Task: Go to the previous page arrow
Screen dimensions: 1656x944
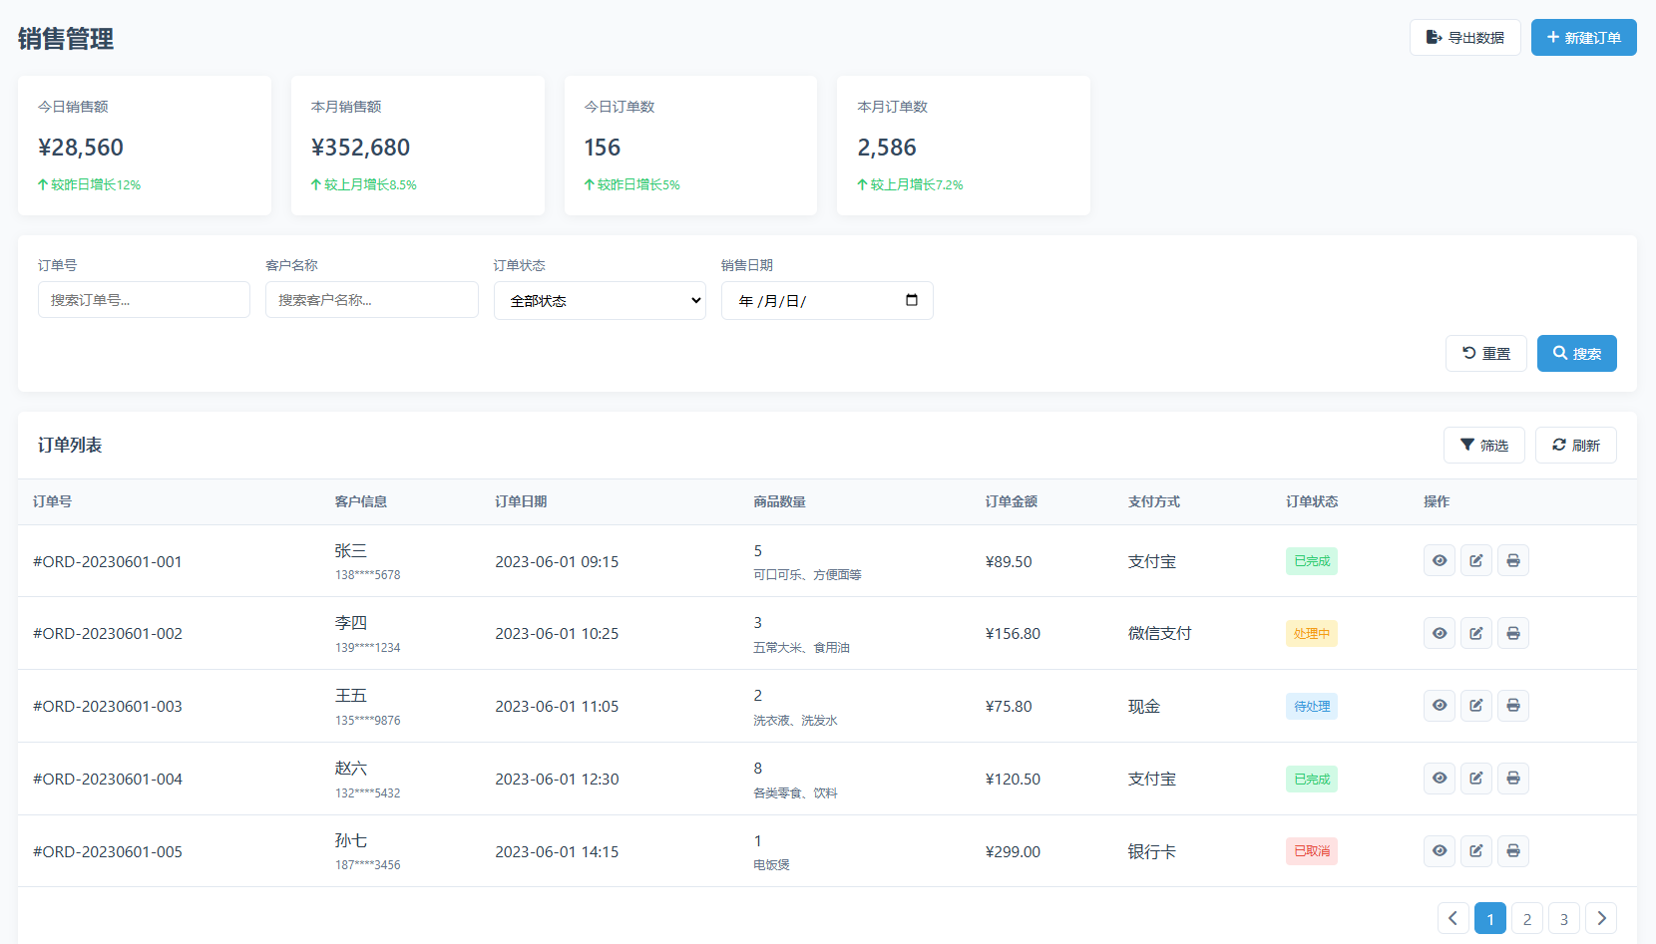Action: [x=1452, y=918]
